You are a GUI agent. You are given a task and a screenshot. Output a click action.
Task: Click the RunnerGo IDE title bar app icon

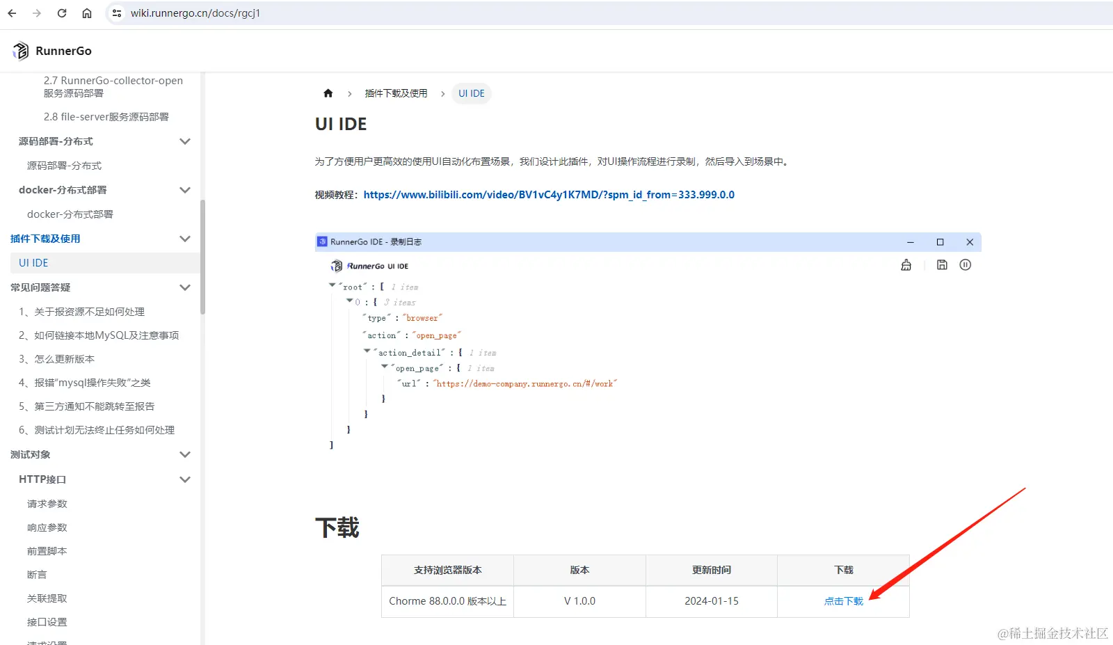322,241
